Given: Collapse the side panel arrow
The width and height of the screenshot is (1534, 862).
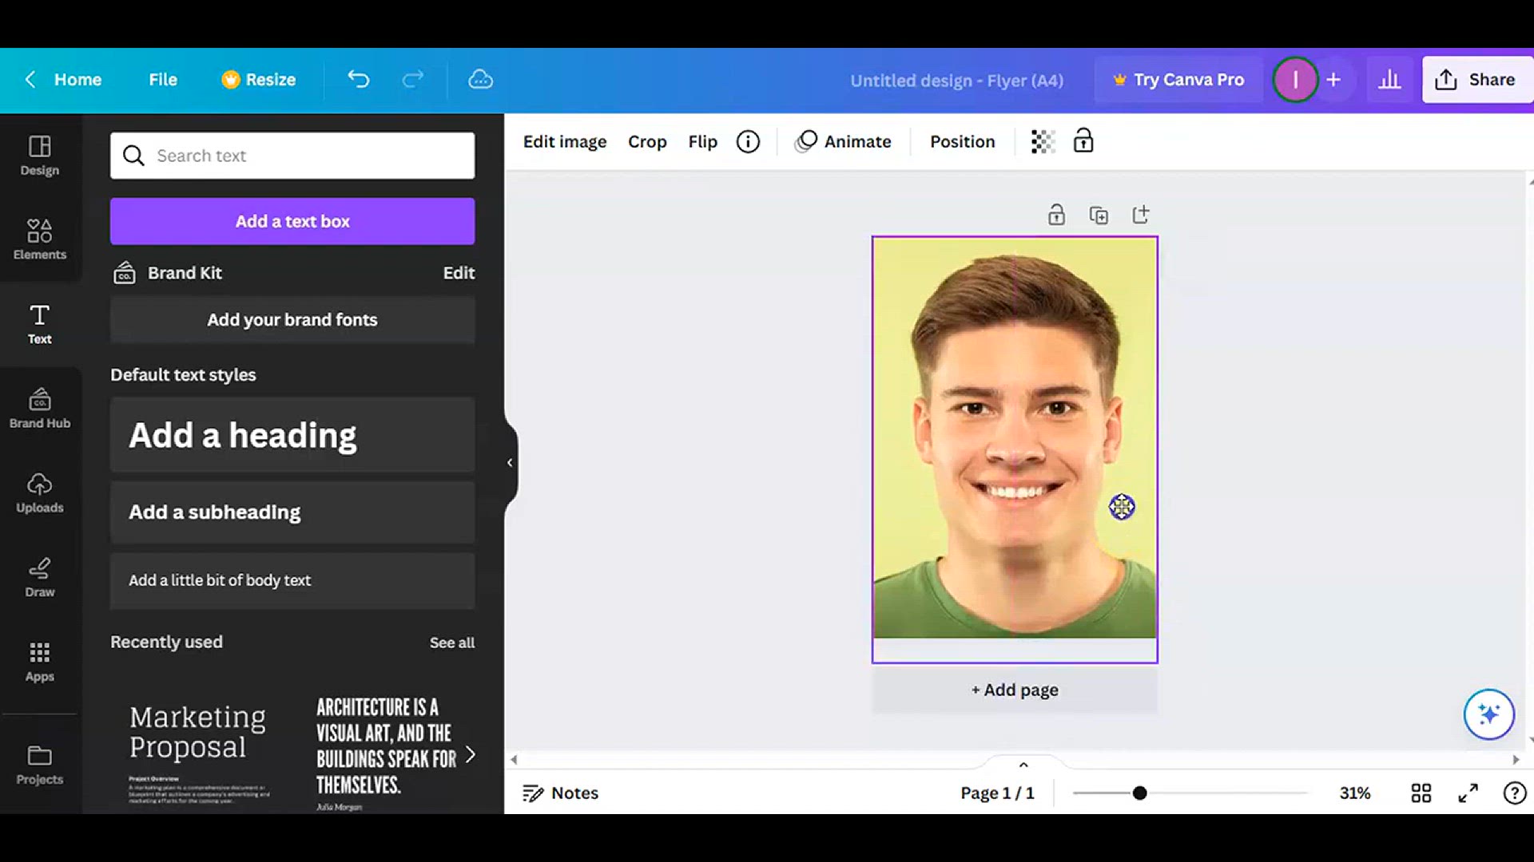Looking at the screenshot, I should tap(510, 463).
